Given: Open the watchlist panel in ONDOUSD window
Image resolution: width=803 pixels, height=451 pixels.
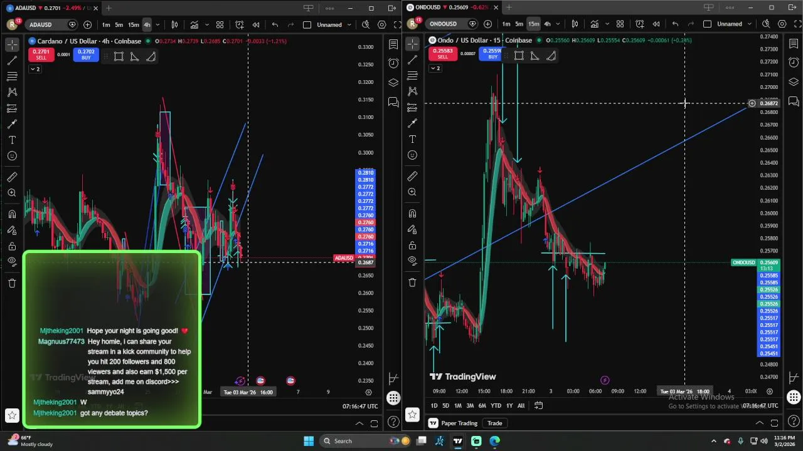Looking at the screenshot, I should pos(794,43).
